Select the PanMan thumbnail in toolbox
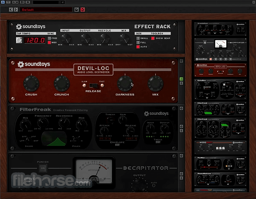 [221, 164]
